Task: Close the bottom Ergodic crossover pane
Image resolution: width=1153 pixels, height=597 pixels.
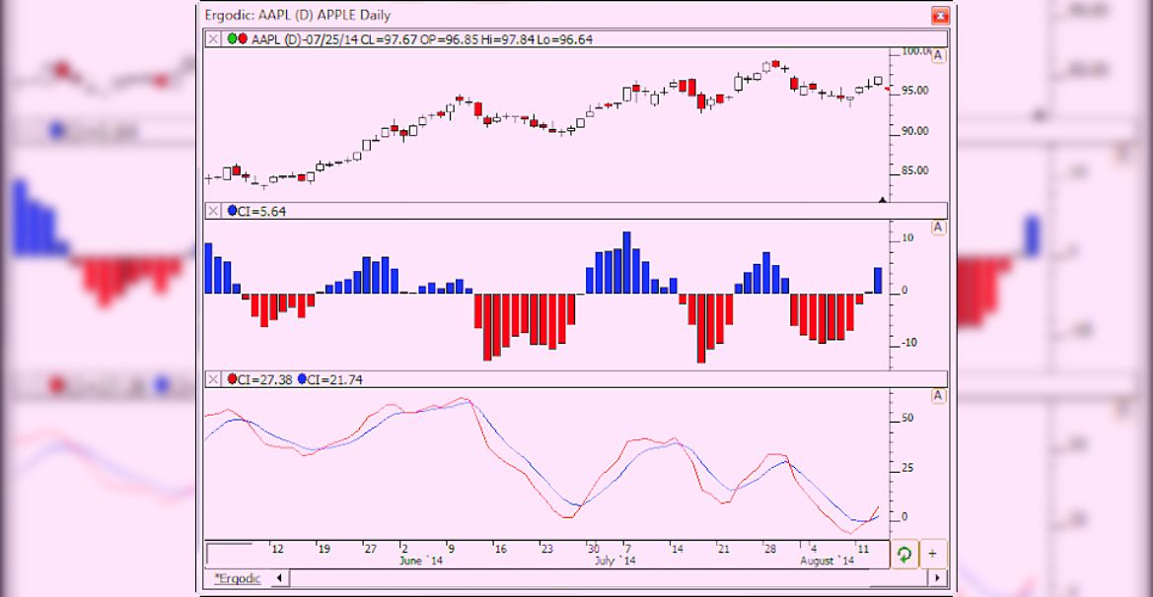Action: click(213, 378)
